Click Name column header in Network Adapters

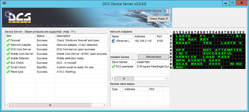(122, 36)
